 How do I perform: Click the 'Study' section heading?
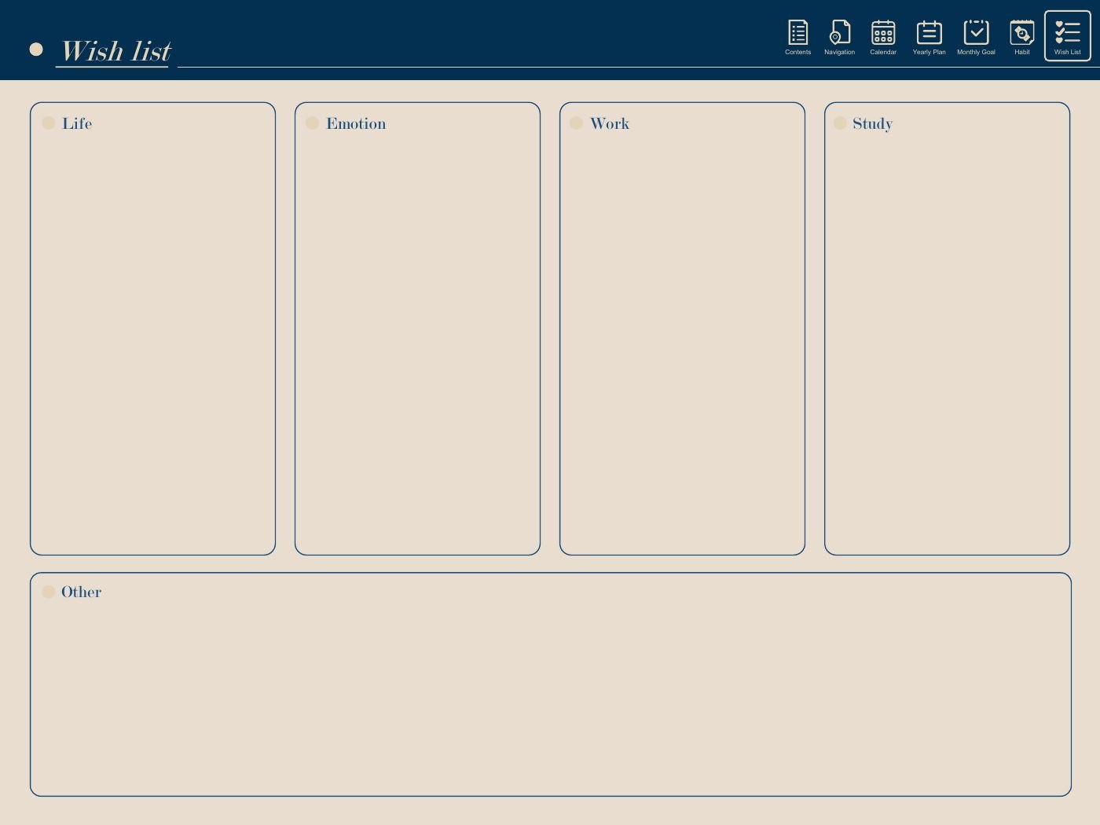(873, 124)
